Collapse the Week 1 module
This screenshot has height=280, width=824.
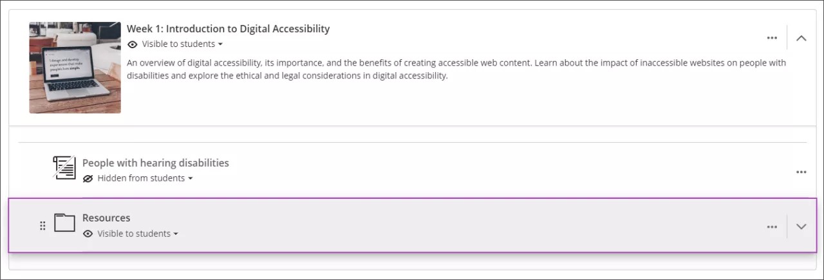[801, 38]
